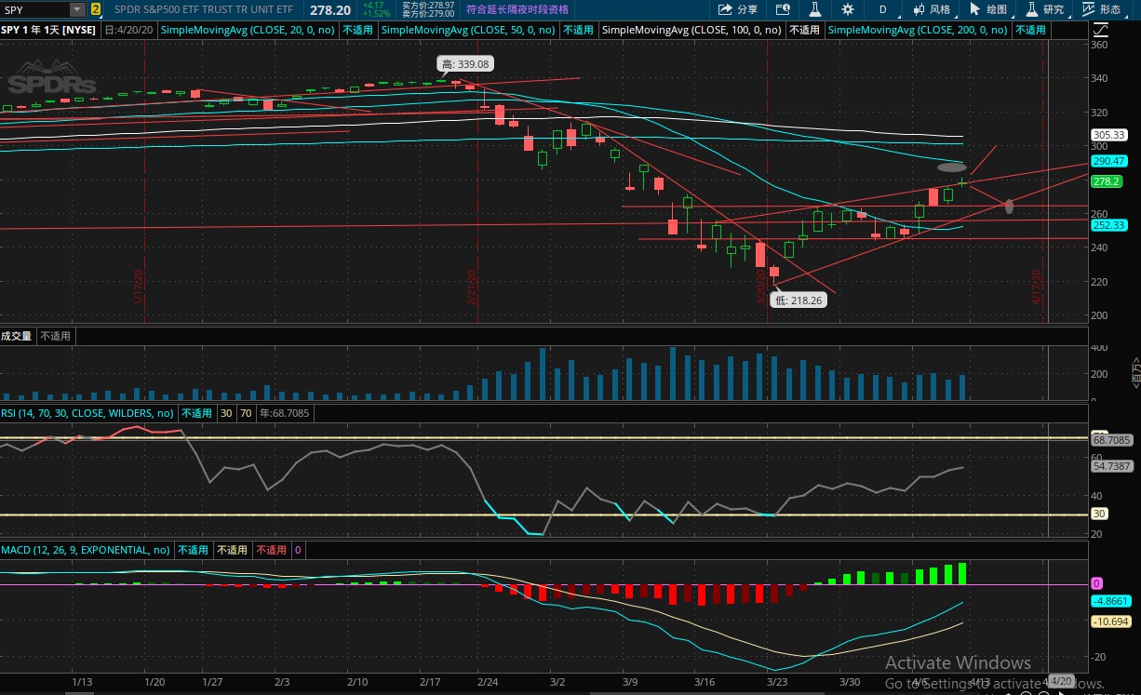Click the 252.33 price axis bubble
The height and width of the screenshot is (695, 1141).
coord(1110,225)
